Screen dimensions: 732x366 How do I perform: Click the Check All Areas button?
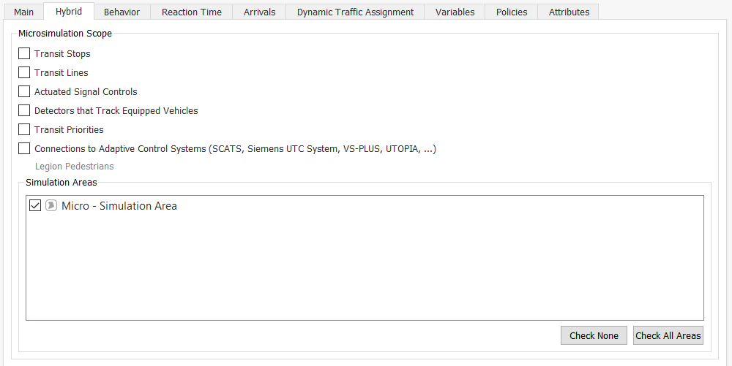(668, 335)
